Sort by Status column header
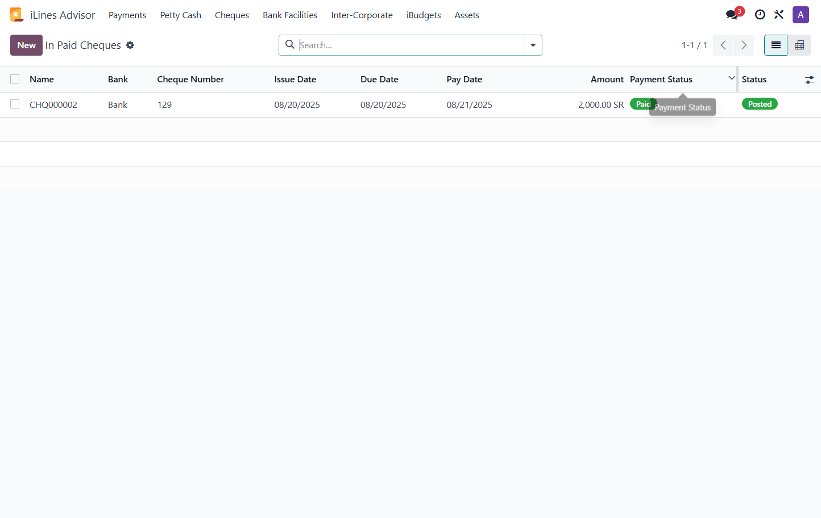 754,80
